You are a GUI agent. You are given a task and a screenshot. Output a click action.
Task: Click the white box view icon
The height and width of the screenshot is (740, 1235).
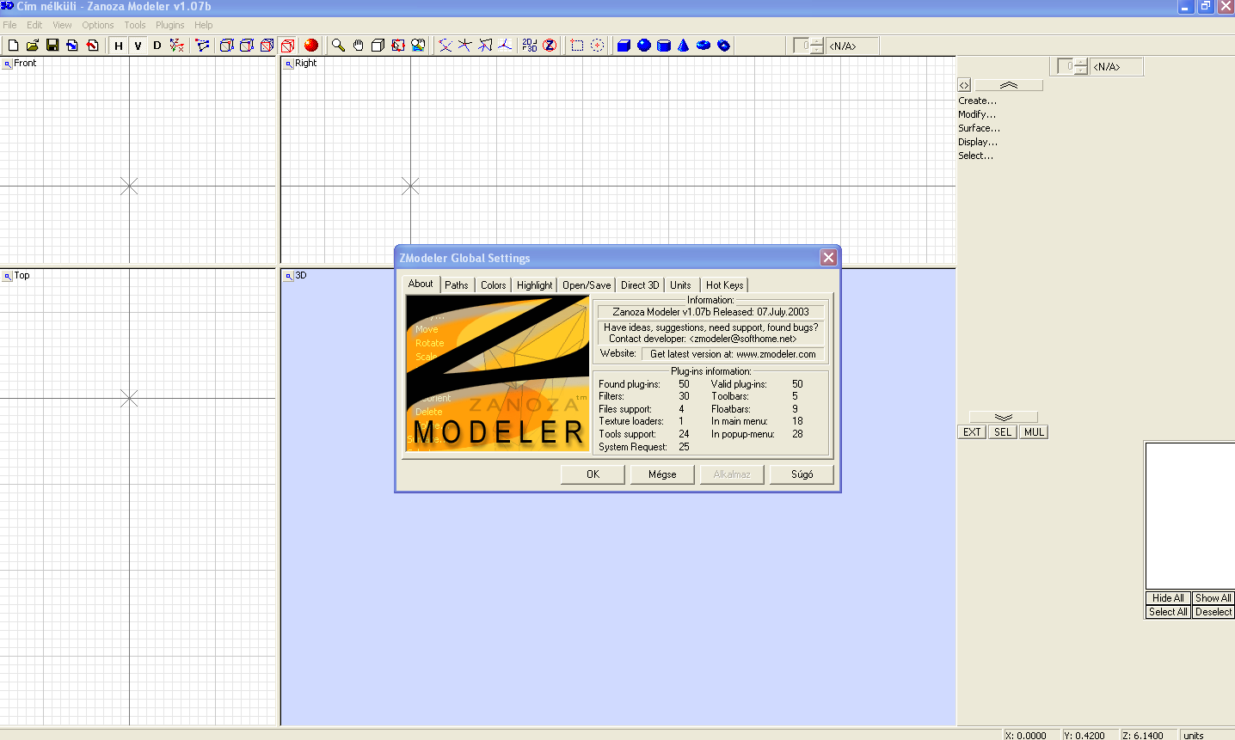[378, 46]
